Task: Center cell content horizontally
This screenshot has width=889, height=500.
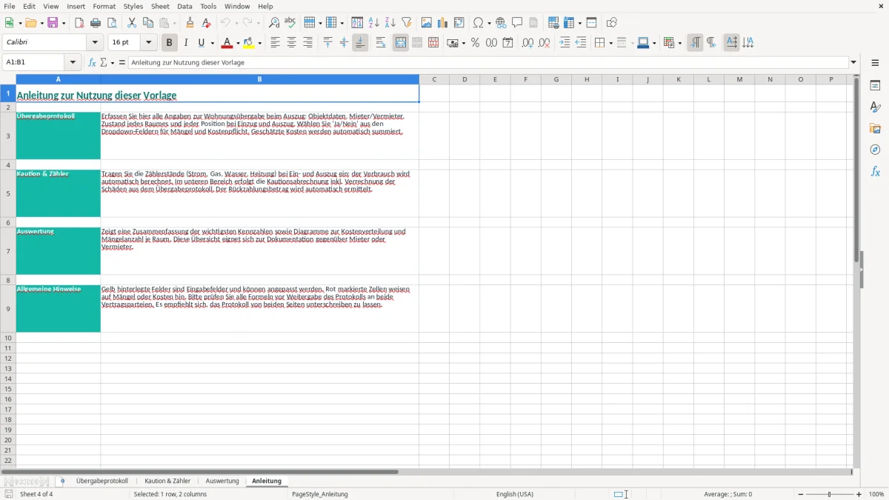Action: pos(291,43)
